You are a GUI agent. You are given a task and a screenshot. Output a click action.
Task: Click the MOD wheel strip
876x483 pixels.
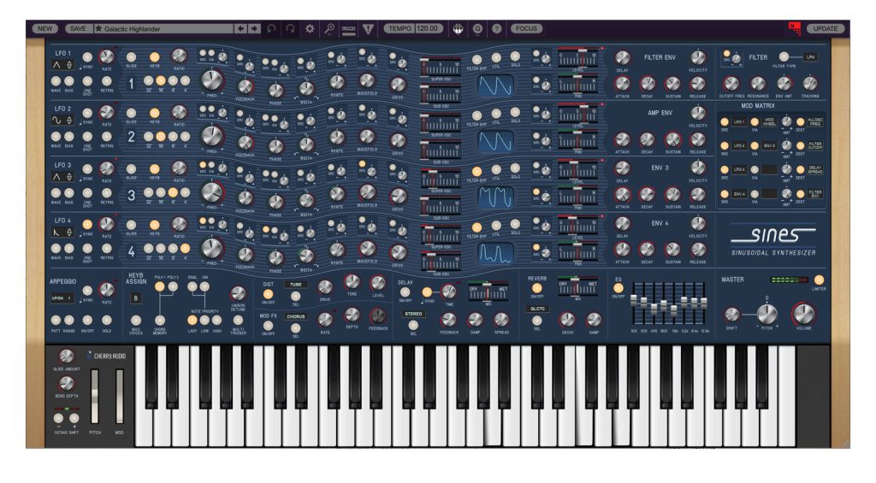coord(120,396)
